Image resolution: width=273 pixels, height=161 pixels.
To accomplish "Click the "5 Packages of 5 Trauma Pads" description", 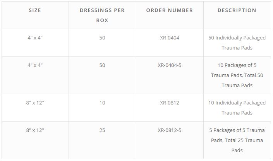I will (237, 140).
